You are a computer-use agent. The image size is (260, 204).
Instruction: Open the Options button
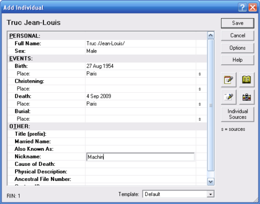[x=237, y=48]
